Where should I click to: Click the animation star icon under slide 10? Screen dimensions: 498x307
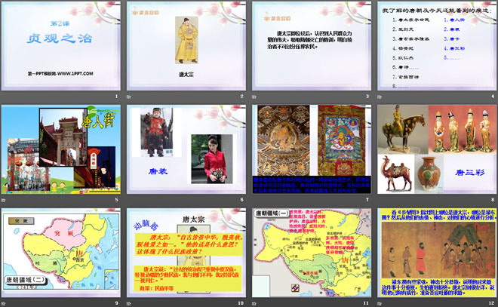point(128,303)
